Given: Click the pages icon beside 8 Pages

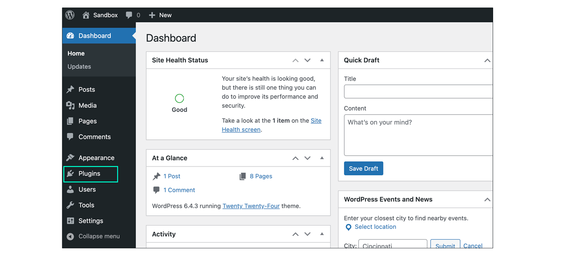Looking at the screenshot, I should coord(243,176).
